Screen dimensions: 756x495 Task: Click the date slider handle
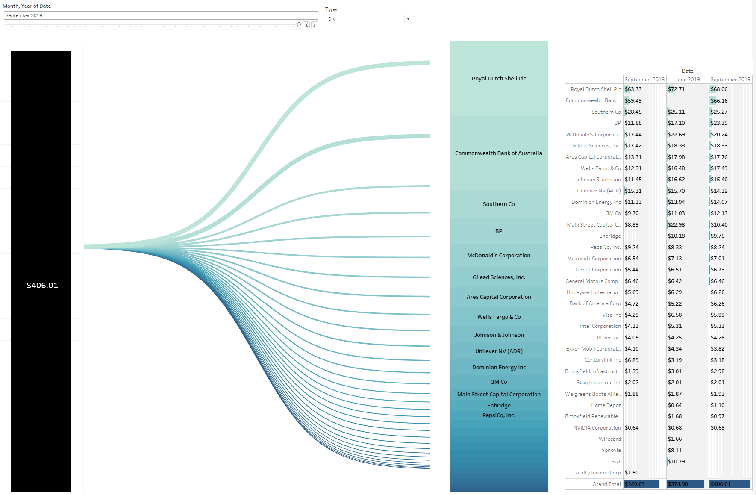coord(299,24)
